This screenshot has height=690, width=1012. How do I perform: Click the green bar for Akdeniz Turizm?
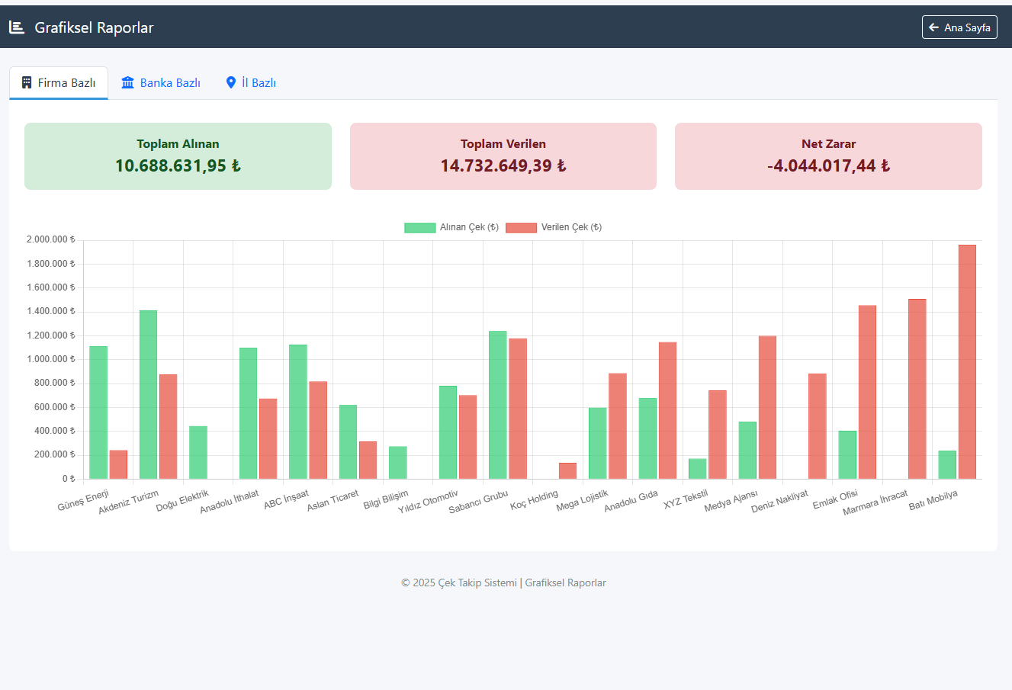[x=148, y=395]
